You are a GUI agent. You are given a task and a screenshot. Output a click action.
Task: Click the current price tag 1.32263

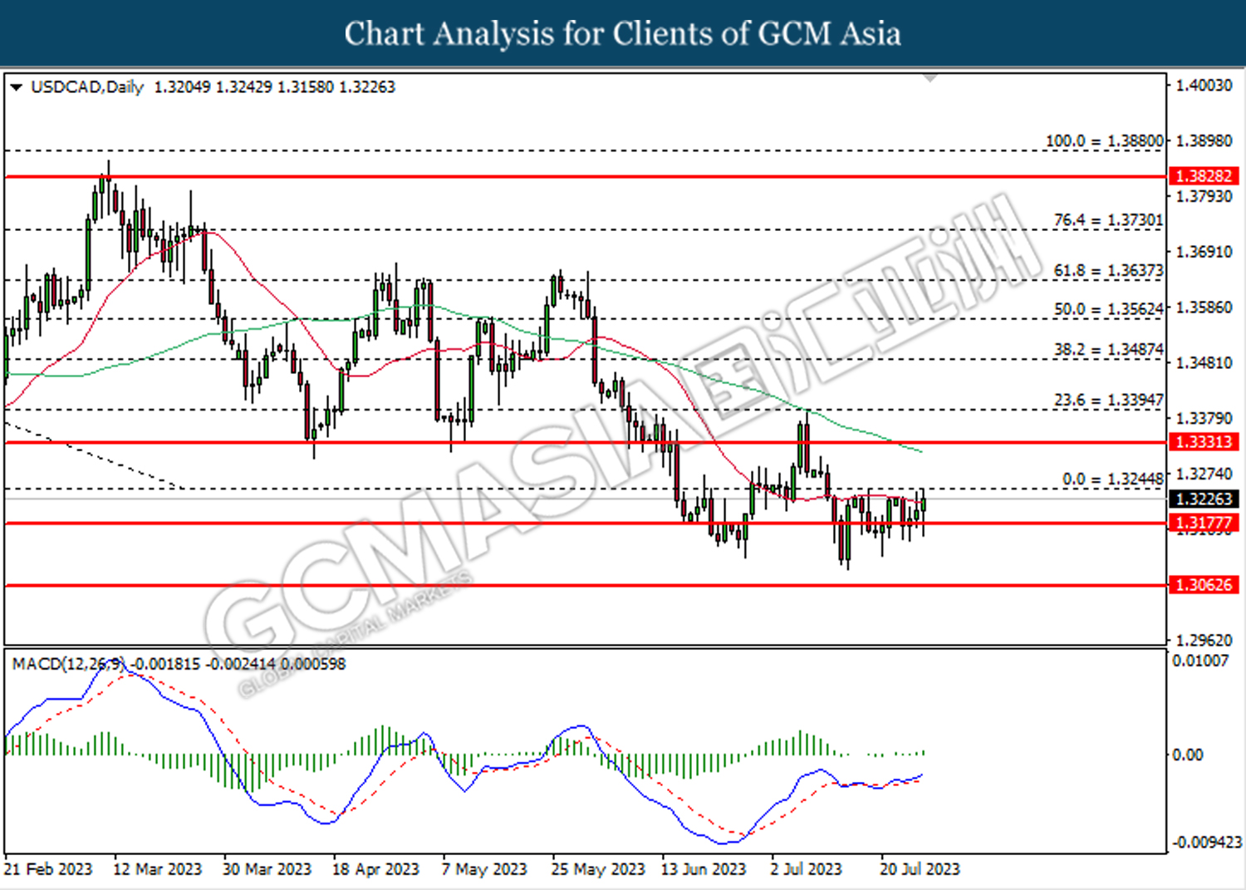pos(1204,499)
